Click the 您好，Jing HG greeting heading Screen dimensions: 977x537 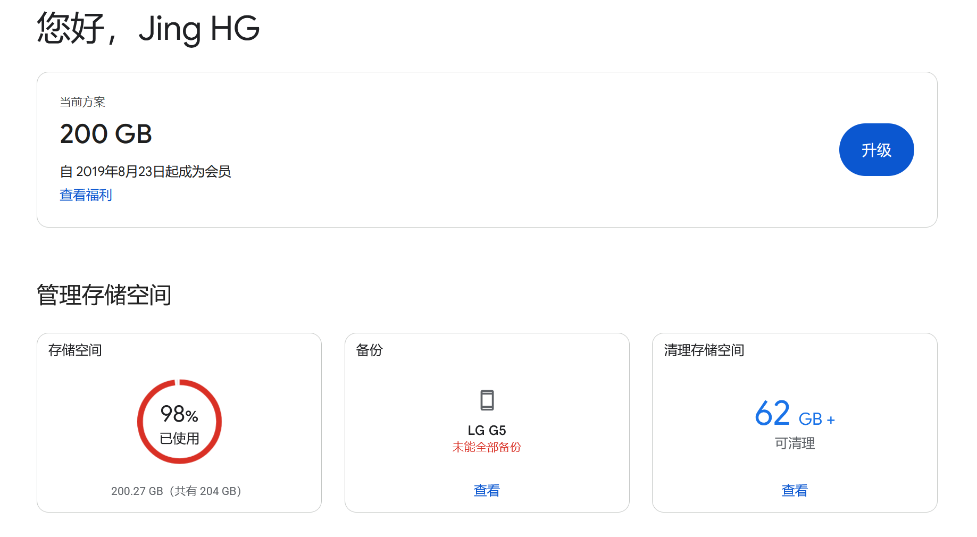click(148, 28)
